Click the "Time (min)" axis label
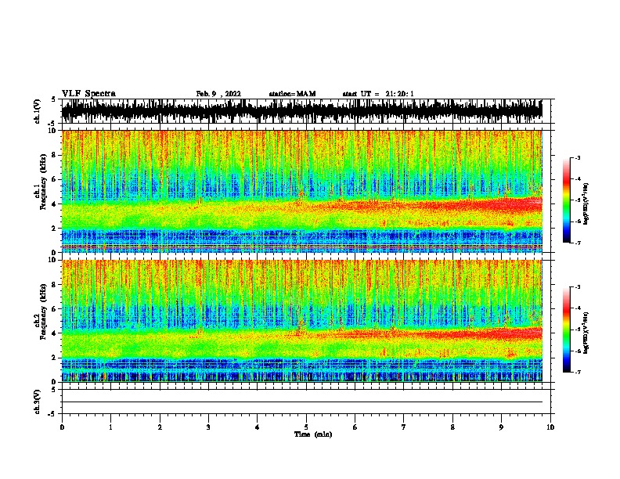The image size is (620, 479). point(313,434)
